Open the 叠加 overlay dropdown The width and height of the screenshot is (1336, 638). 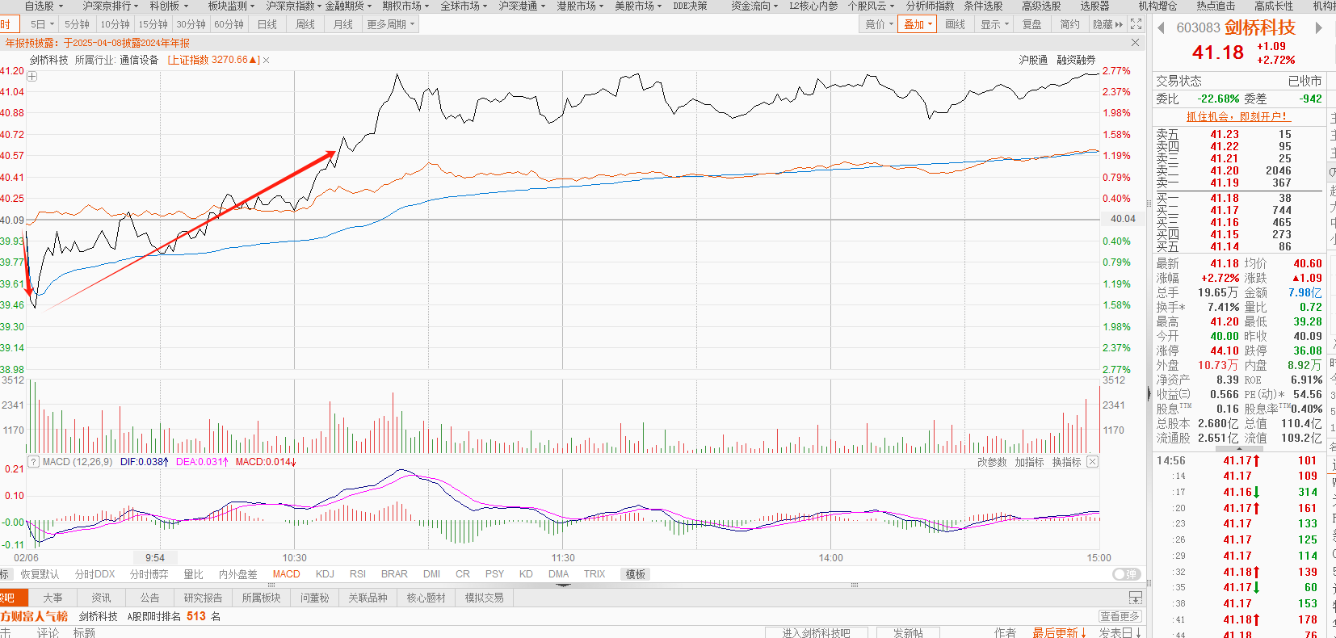pos(918,24)
